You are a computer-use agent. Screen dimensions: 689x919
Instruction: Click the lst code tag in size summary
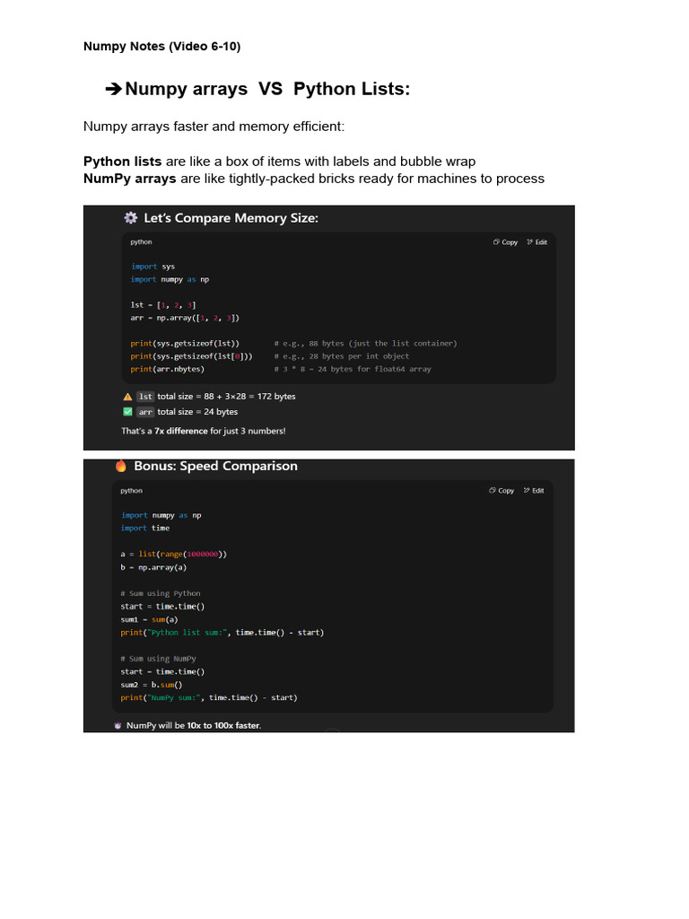point(145,396)
